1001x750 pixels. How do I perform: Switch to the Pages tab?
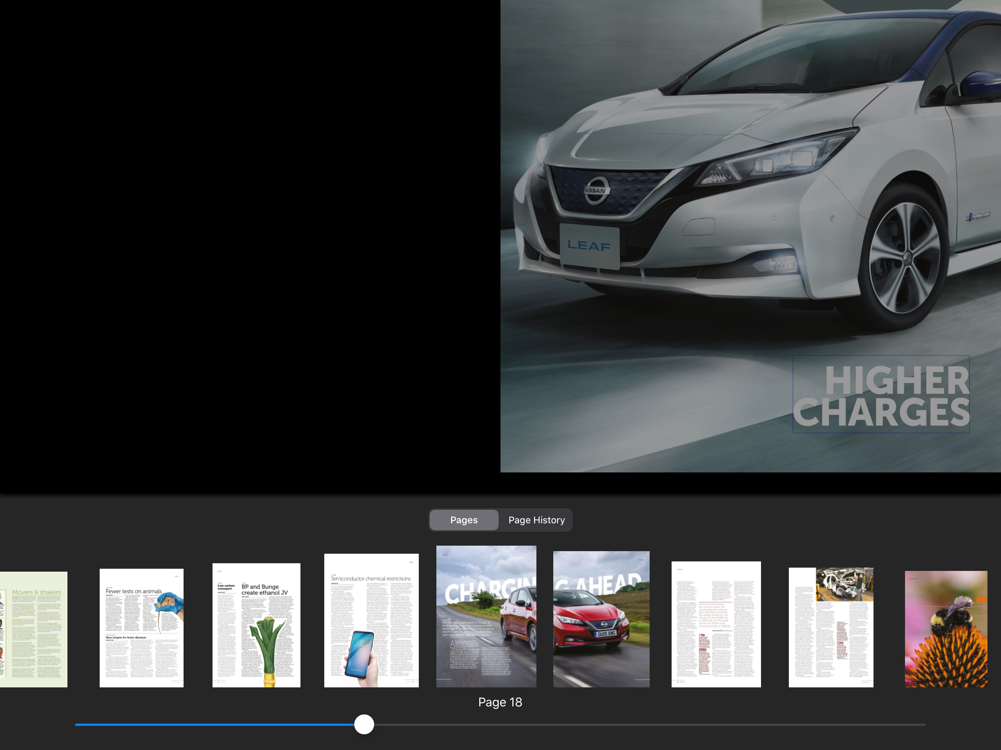click(464, 520)
